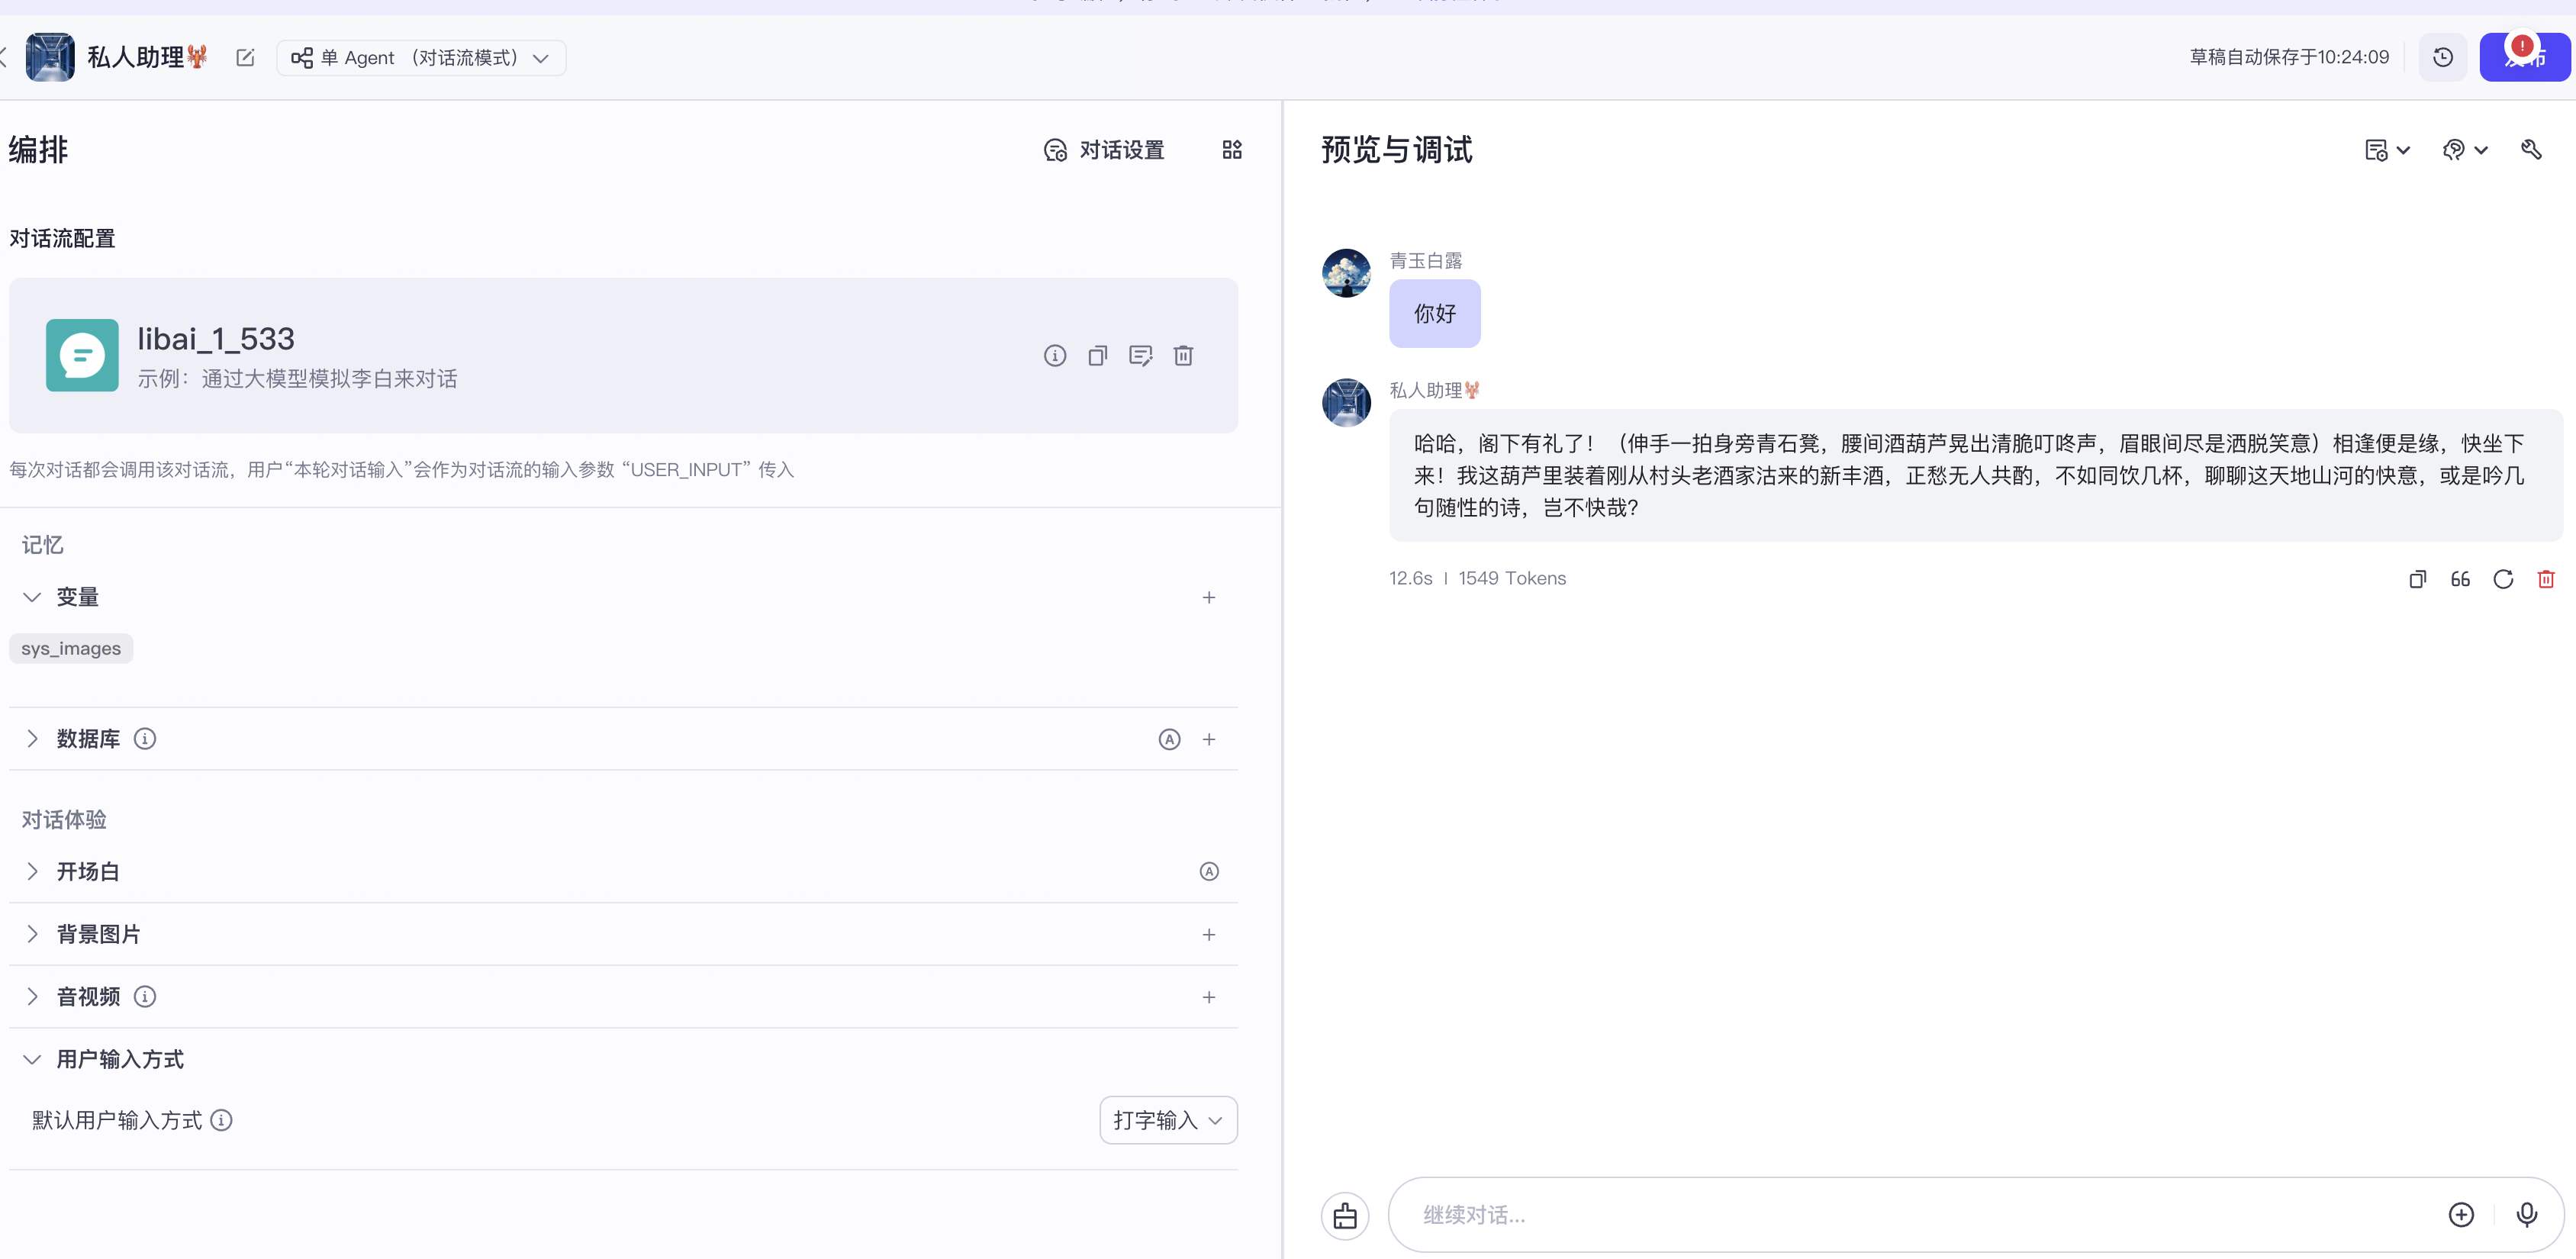Image resolution: width=2576 pixels, height=1259 pixels.
Task: Open the single Agent mode dropdown
Action: click(421, 58)
